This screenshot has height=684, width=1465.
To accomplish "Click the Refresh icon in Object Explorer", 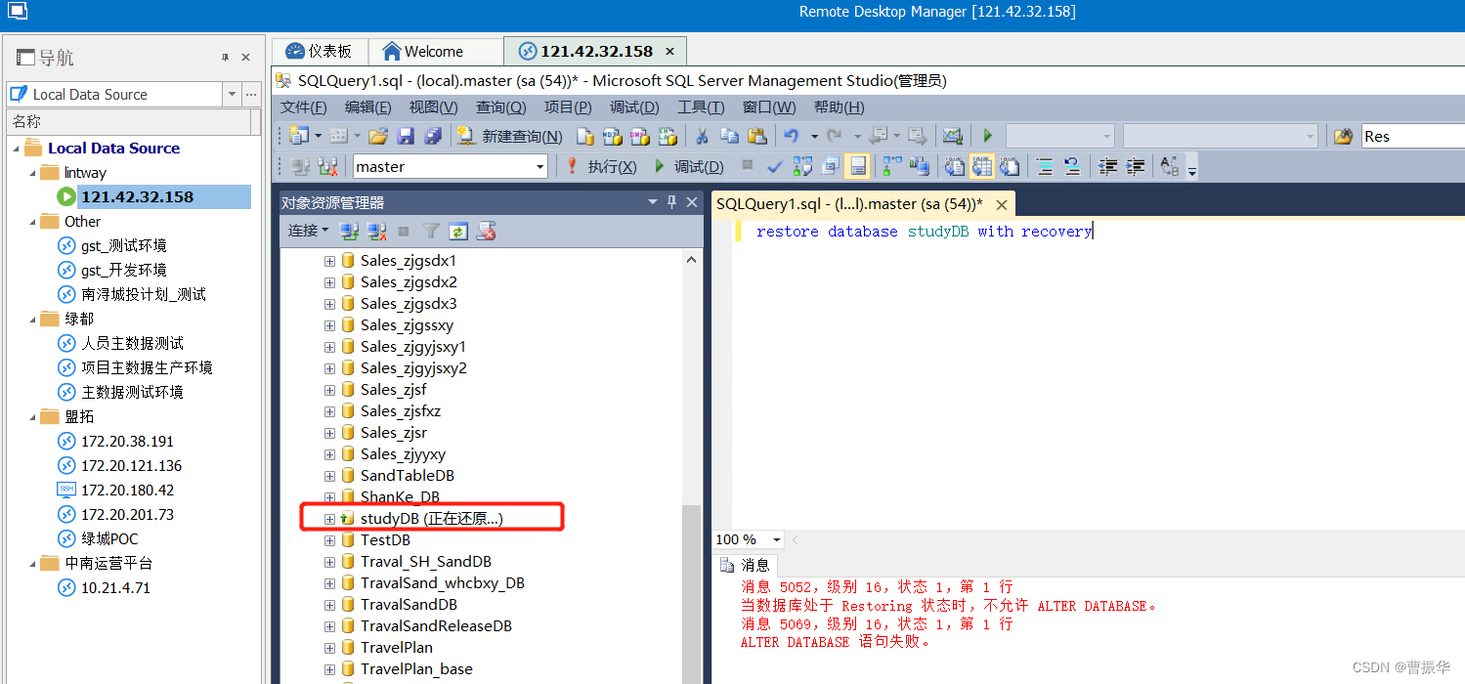I will tap(458, 232).
